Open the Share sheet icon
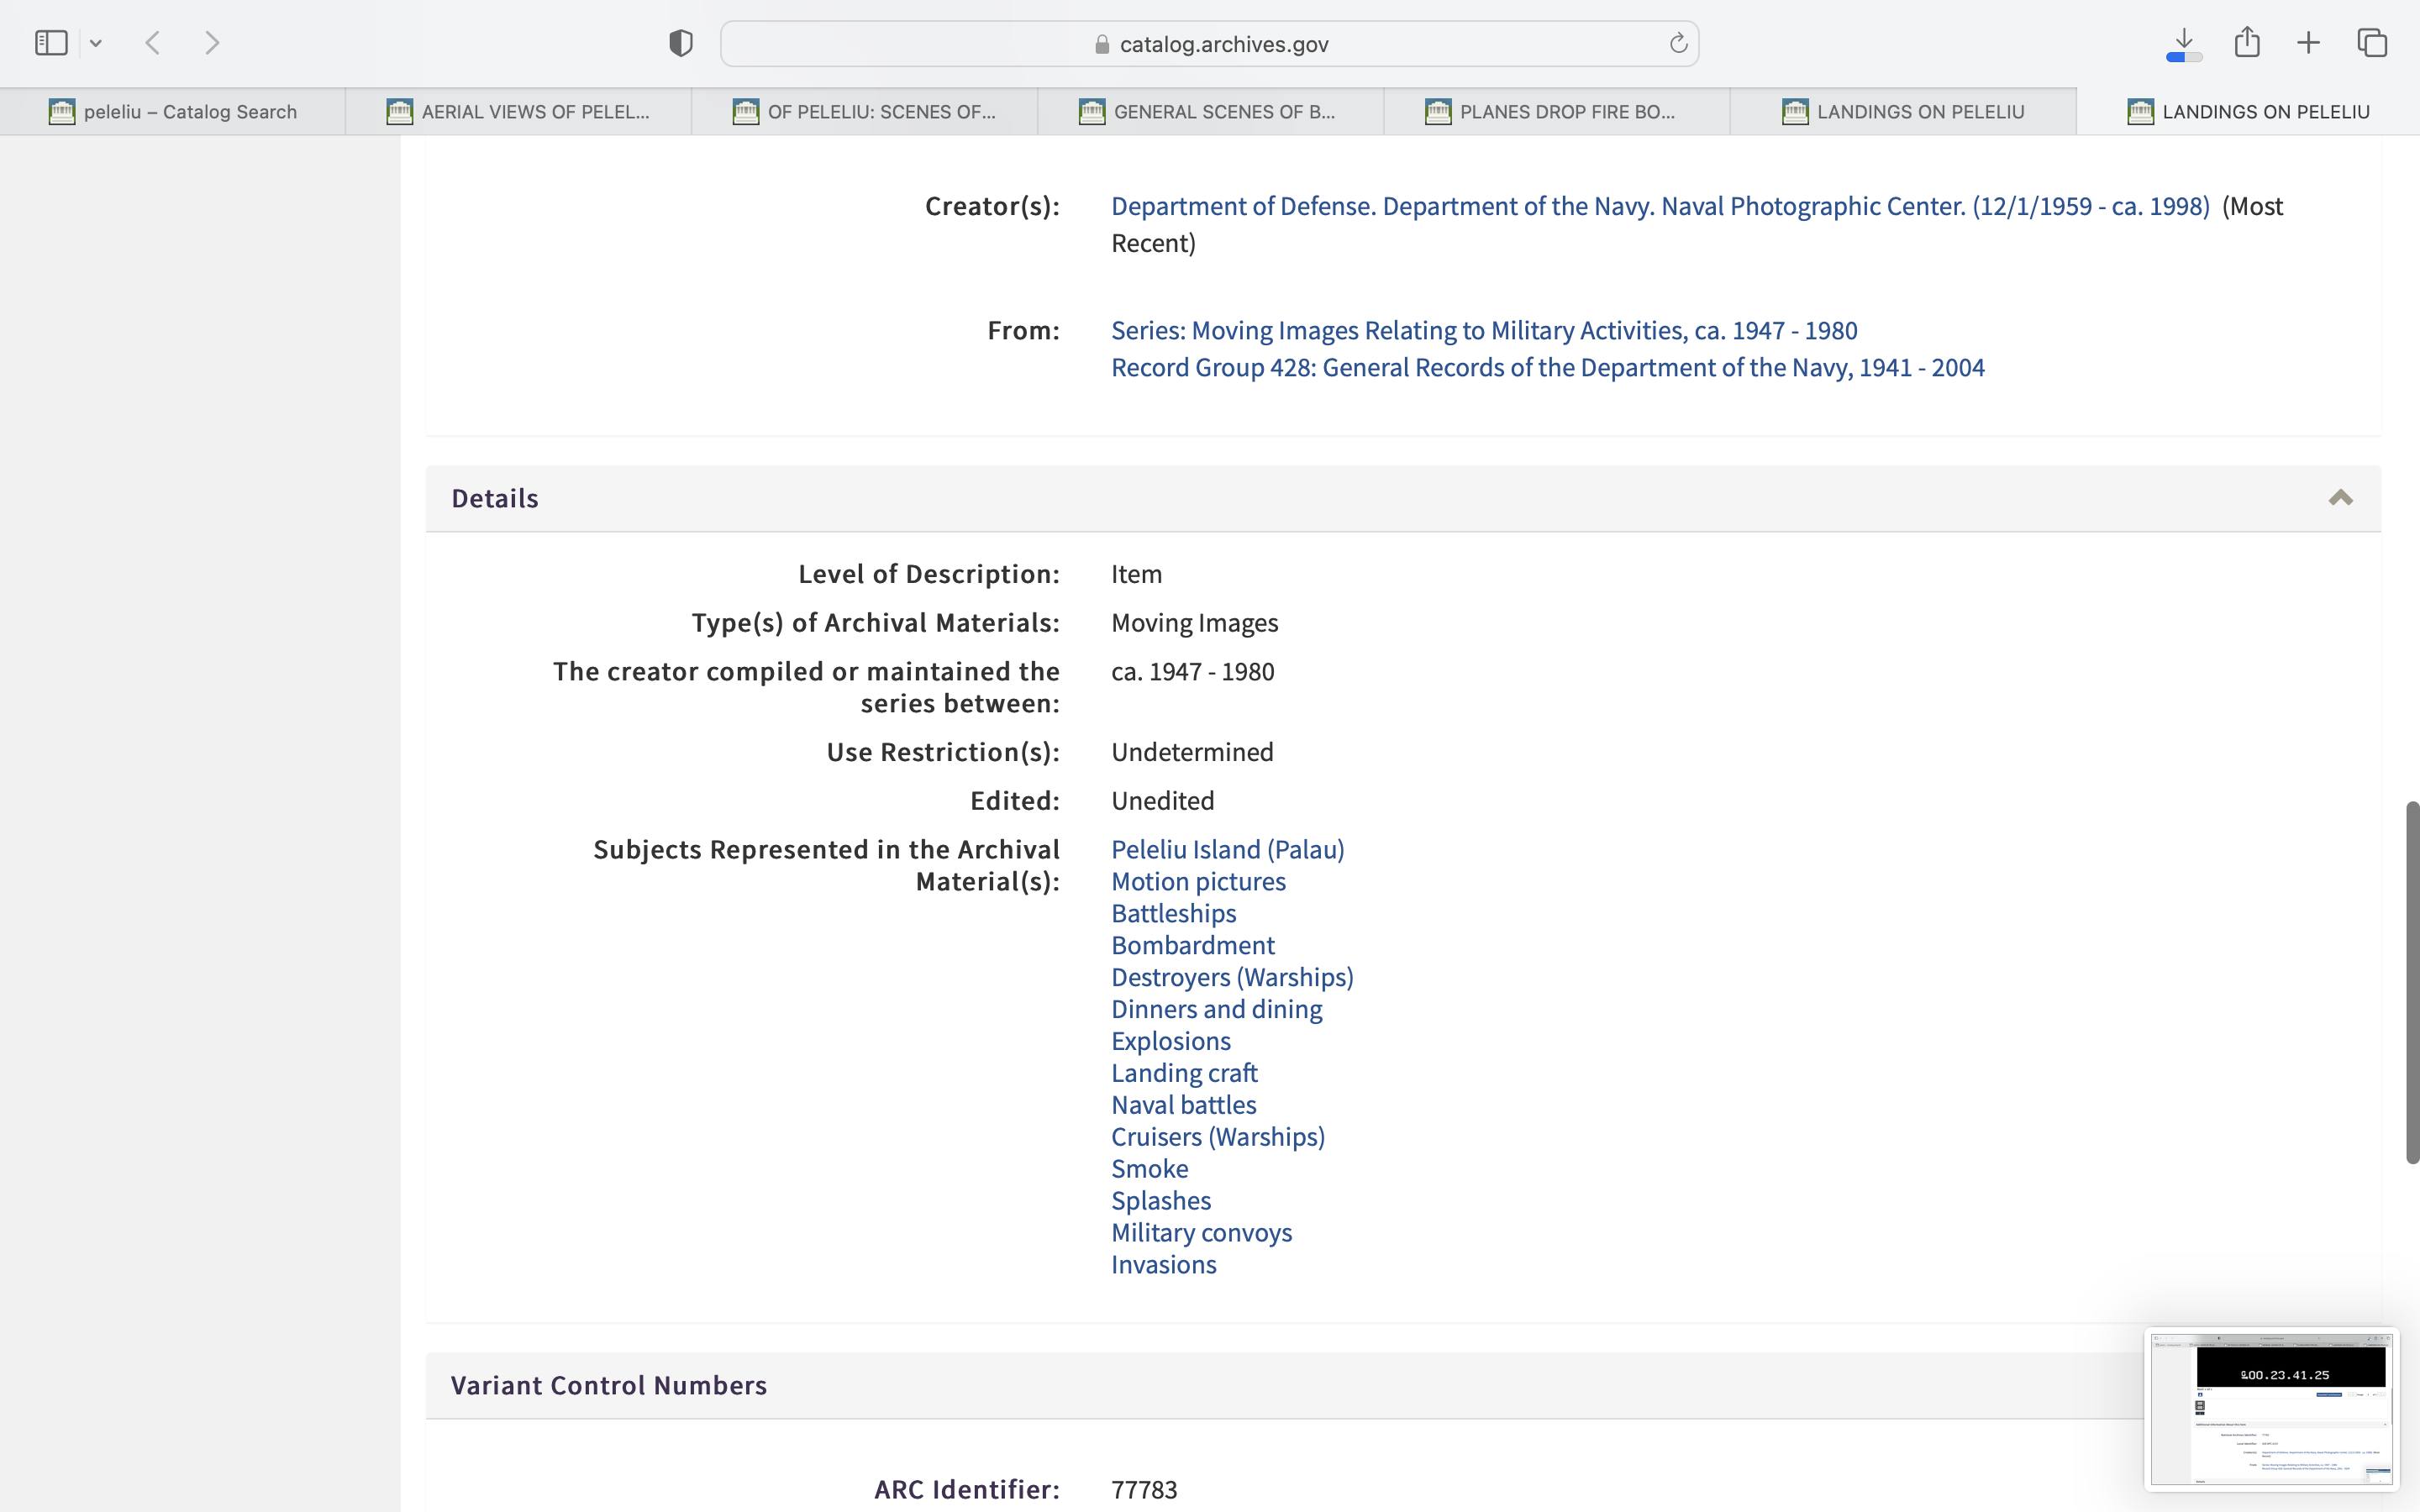Viewport: 2420px width, 1512px height. (x=2247, y=43)
